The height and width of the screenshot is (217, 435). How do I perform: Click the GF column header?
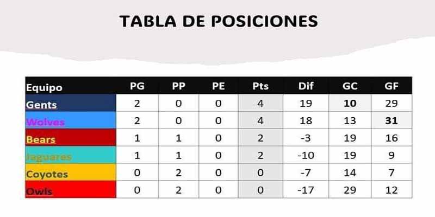[391, 86]
